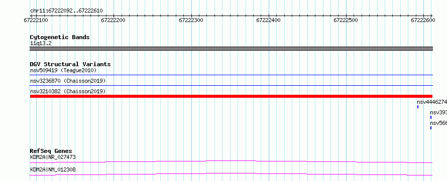Click the red bar of nsv3210382
The image size is (447, 181).
click(231, 96)
